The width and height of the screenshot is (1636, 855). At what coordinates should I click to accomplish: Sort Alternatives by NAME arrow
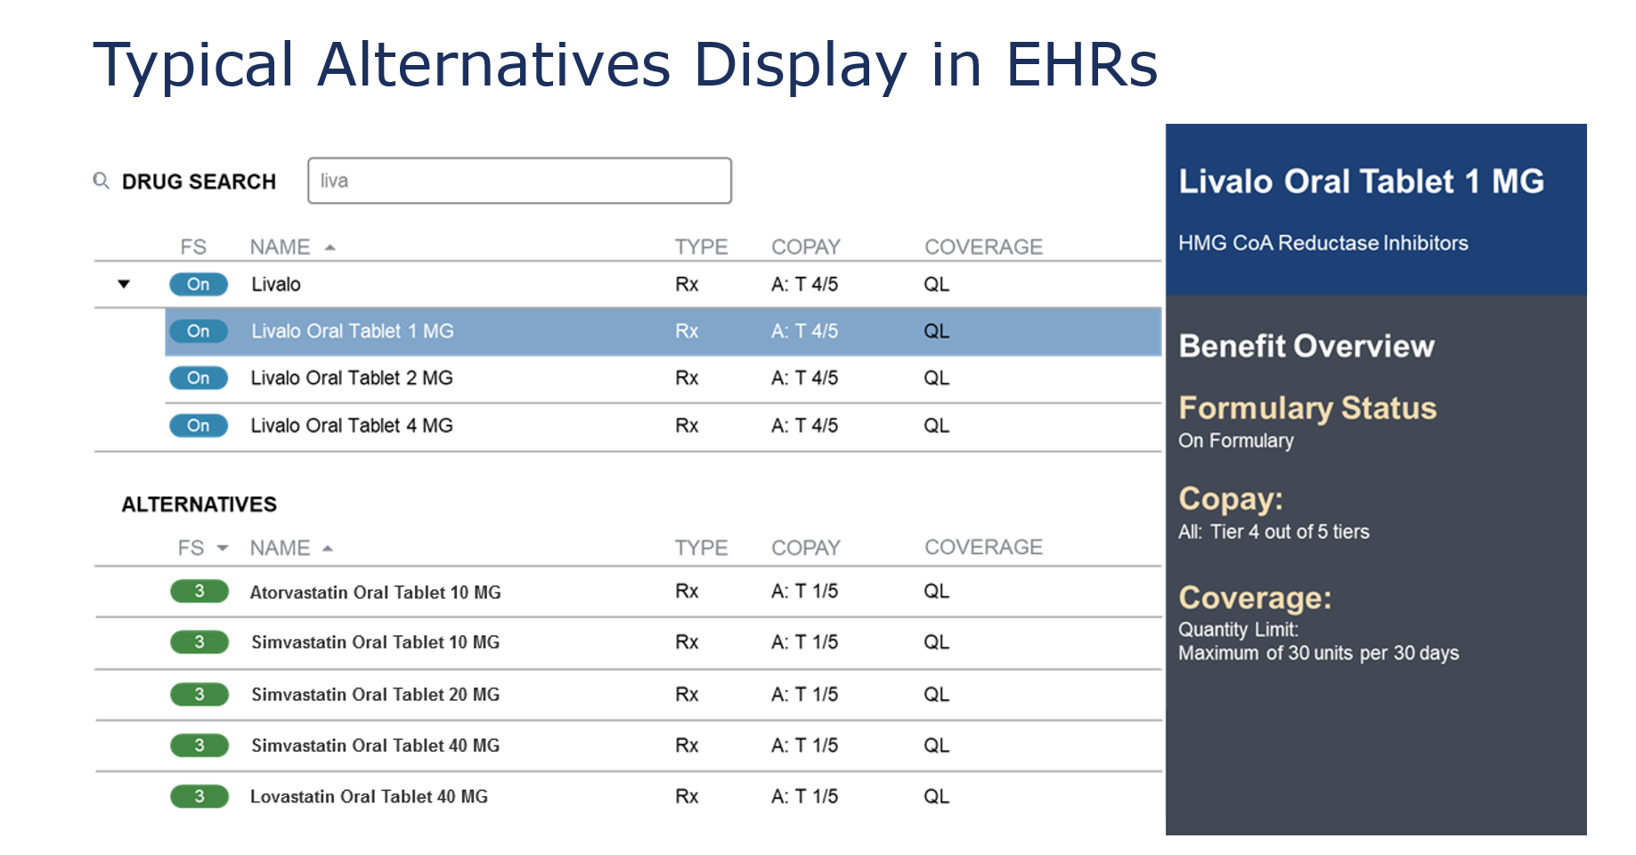pyautogui.click(x=328, y=548)
